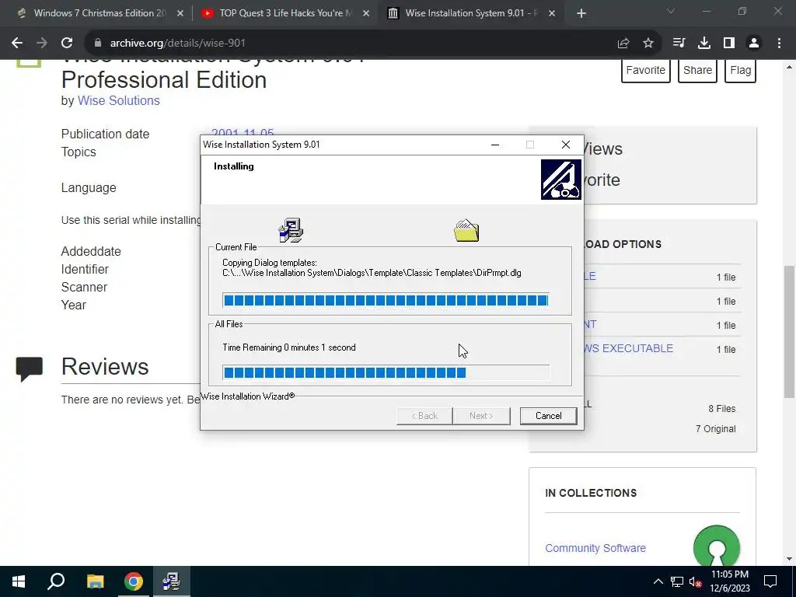This screenshot has width=796, height=597.
Task: Open Windows notification center icon
Action: pyautogui.click(x=770, y=581)
